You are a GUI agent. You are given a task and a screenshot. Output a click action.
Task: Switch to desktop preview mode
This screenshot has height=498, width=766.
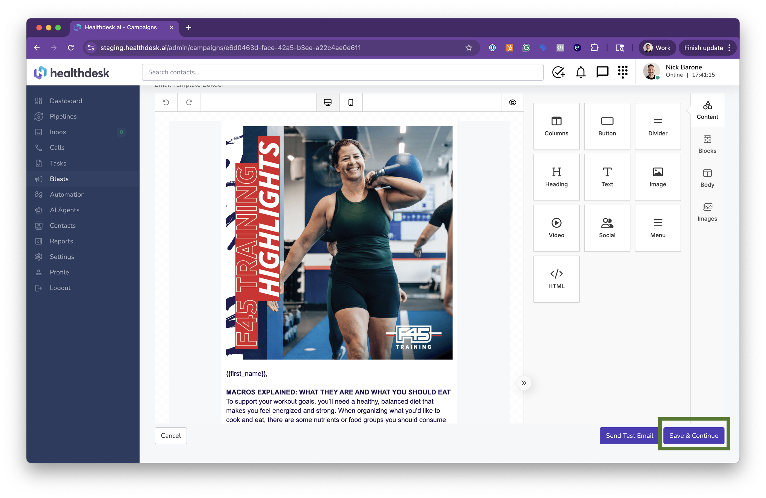click(327, 102)
